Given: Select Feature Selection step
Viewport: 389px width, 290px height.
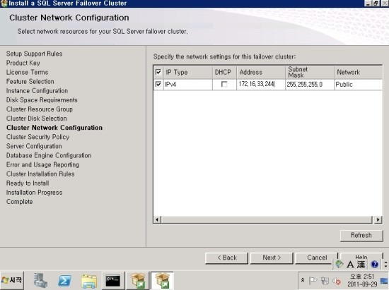Looking at the screenshot, I should coord(30,81).
